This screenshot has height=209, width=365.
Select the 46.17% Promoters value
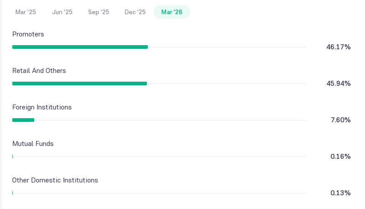click(x=339, y=47)
